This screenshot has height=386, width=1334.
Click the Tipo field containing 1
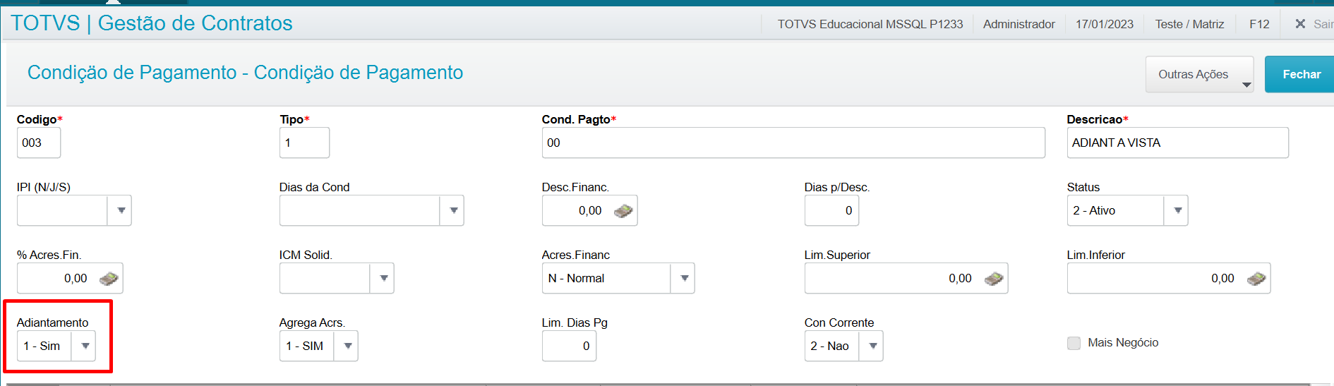pos(304,143)
